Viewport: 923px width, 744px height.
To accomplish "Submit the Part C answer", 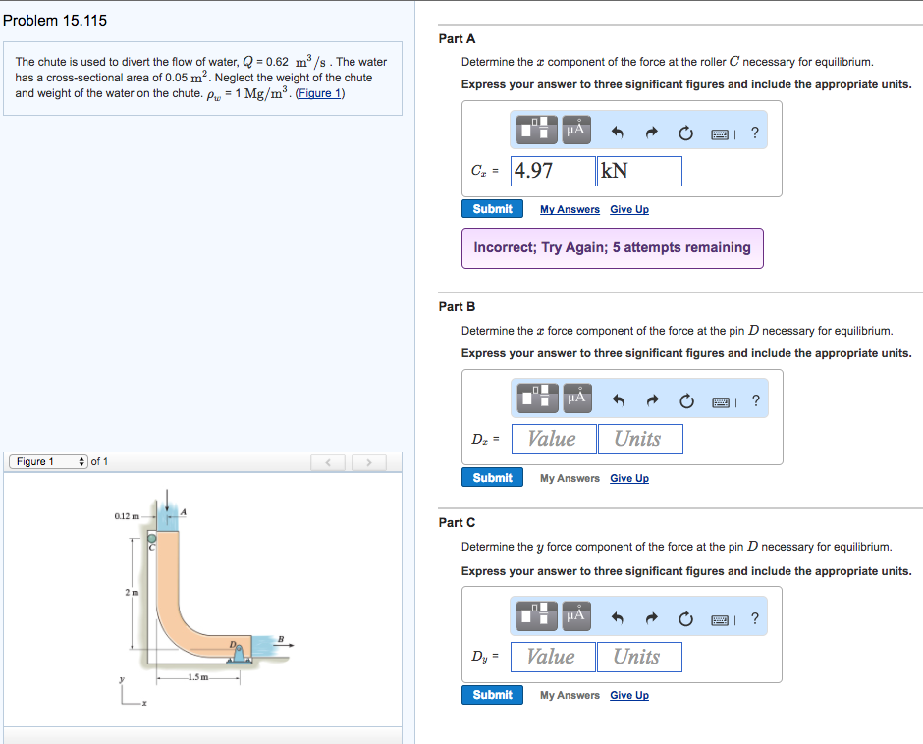I will pyautogui.click(x=492, y=695).
